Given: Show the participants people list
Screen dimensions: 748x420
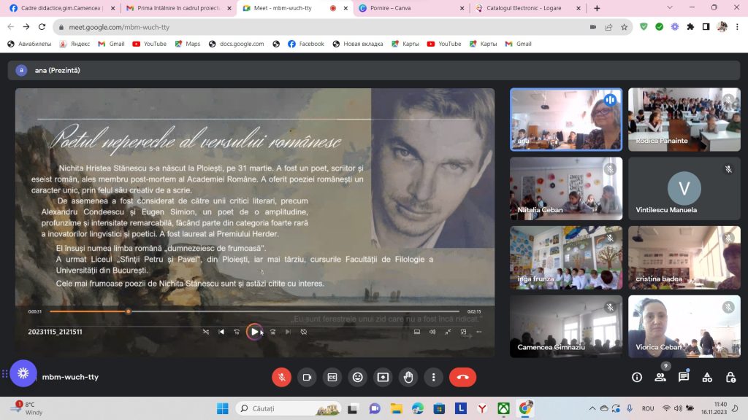Looking at the screenshot, I should 660,377.
